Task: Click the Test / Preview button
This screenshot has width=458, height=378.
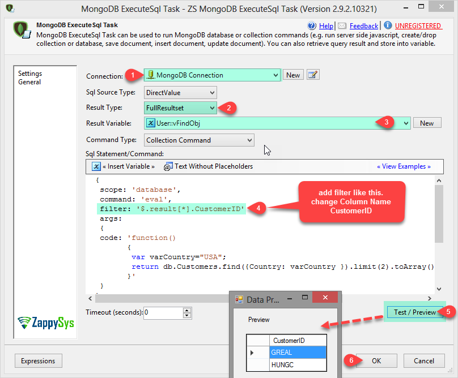Action: pos(415,312)
